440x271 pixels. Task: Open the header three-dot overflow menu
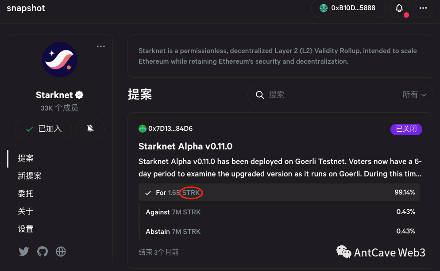(422, 8)
